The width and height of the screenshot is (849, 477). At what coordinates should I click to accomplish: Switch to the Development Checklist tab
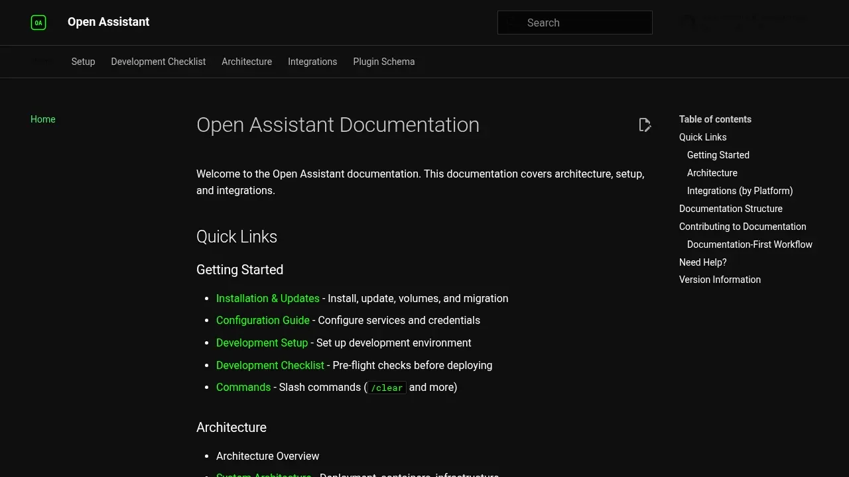(159, 62)
